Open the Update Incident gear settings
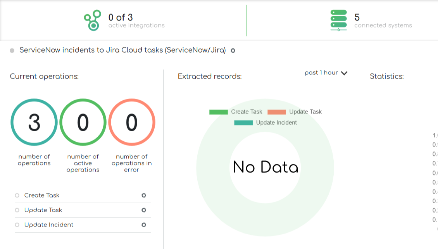This screenshot has height=249, width=438. 144,225
